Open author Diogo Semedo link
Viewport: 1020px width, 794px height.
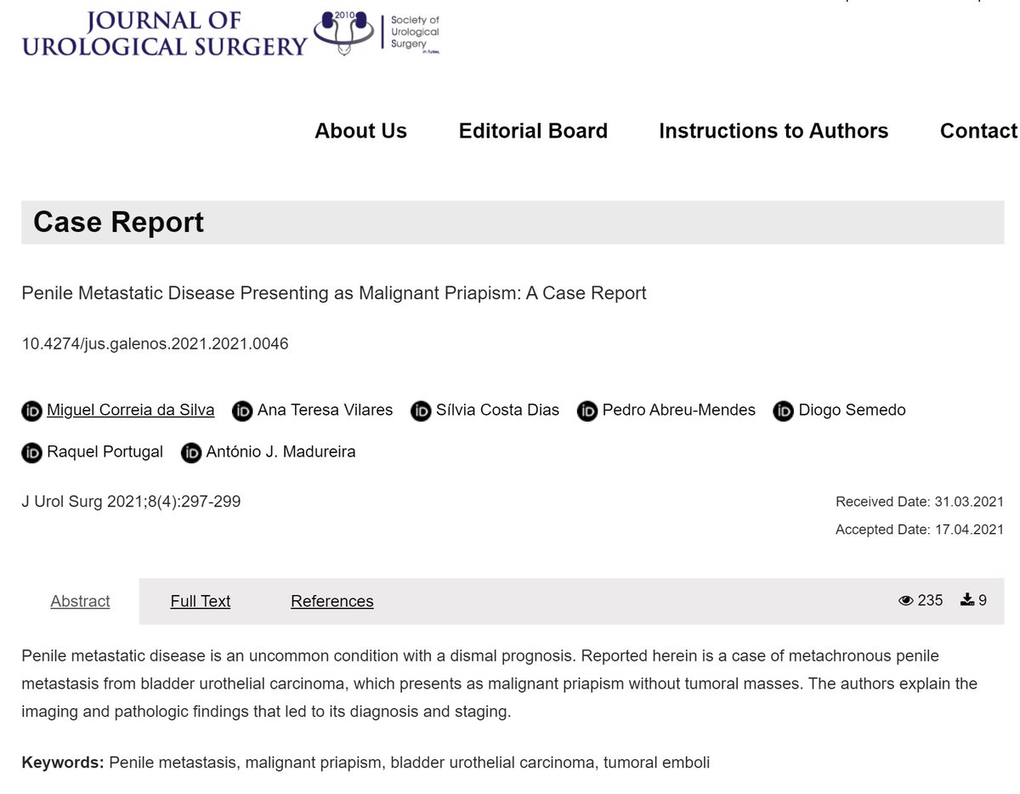853,411
